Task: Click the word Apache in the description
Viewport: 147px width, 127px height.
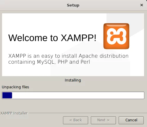Action: 88,56
